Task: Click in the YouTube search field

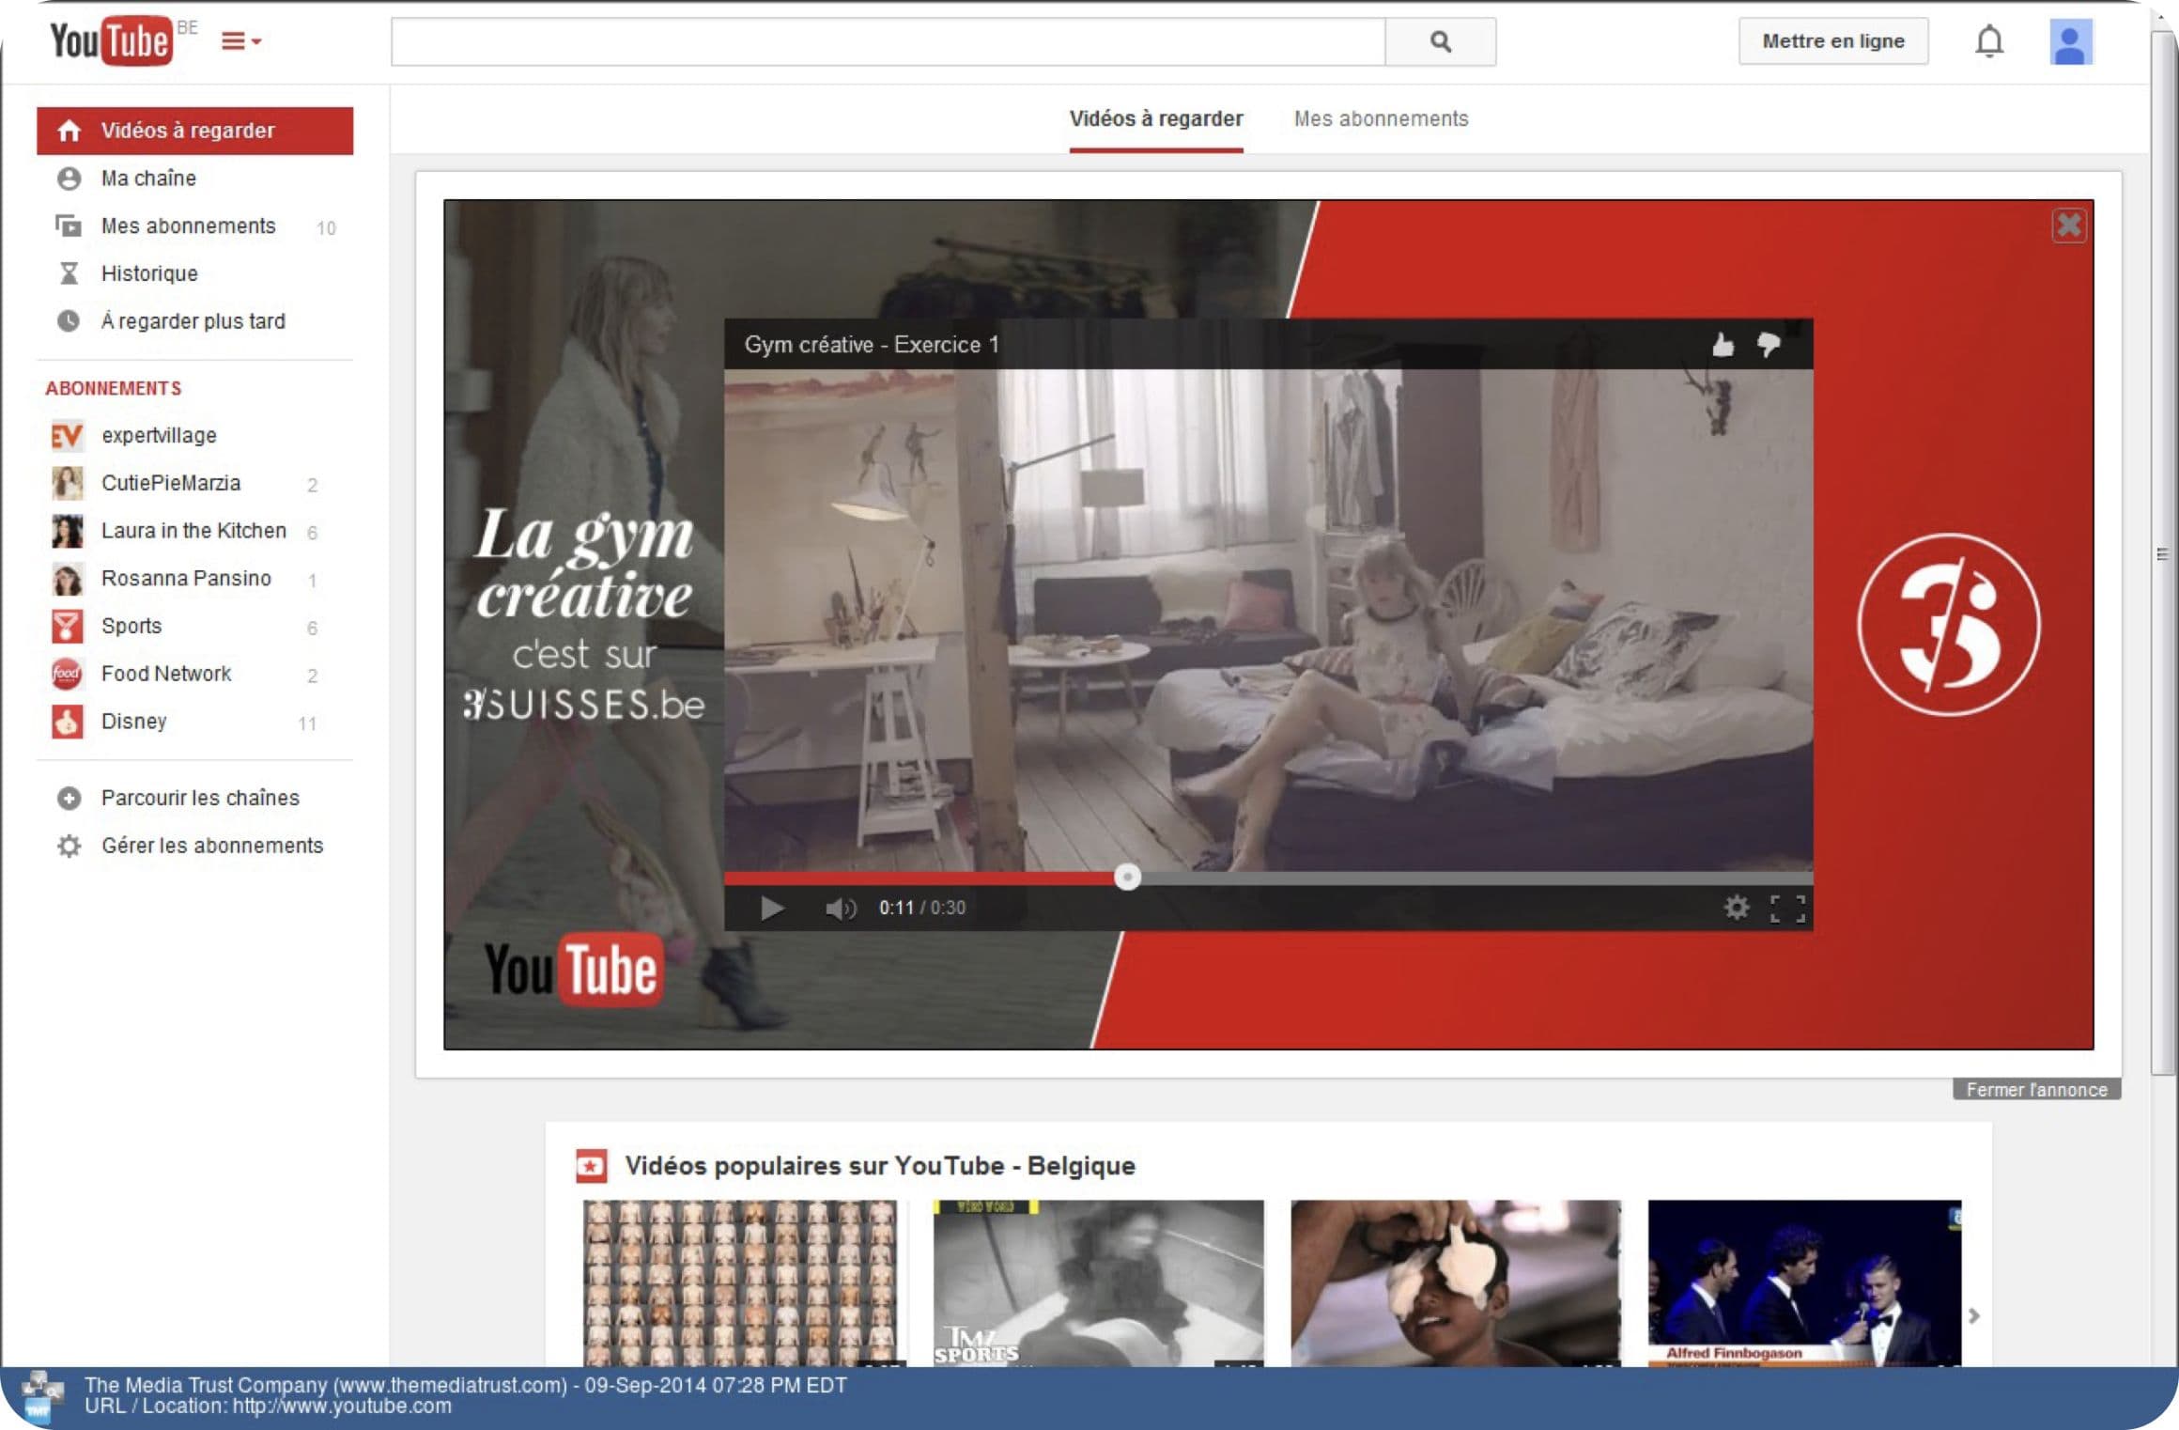Action: pos(888,41)
